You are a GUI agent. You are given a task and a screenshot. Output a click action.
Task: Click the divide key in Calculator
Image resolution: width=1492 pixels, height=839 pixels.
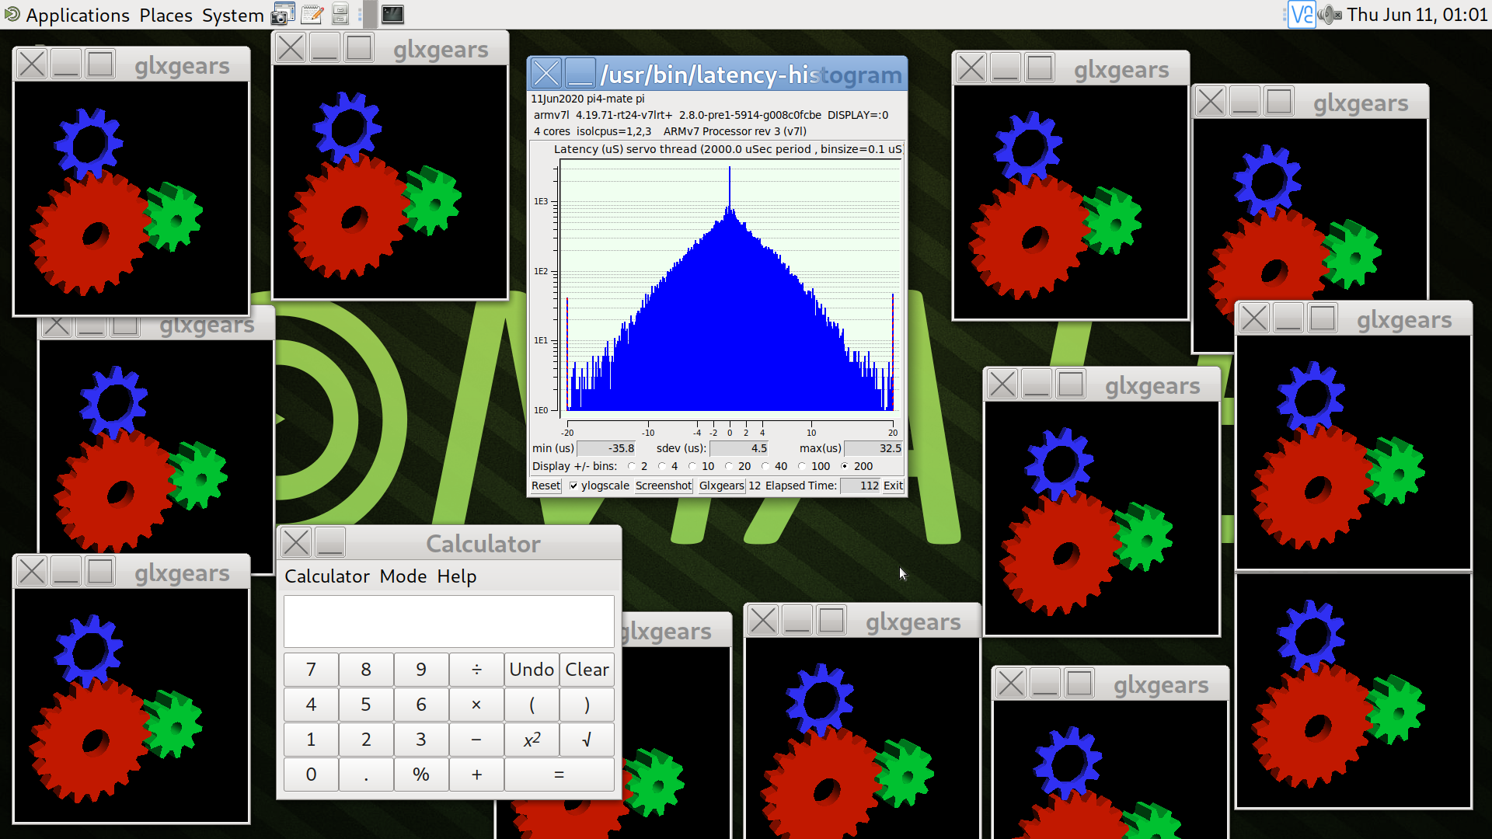click(x=476, y=670)
